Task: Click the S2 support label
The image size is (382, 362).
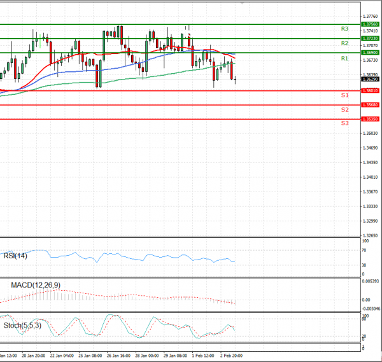Action: 344,110
